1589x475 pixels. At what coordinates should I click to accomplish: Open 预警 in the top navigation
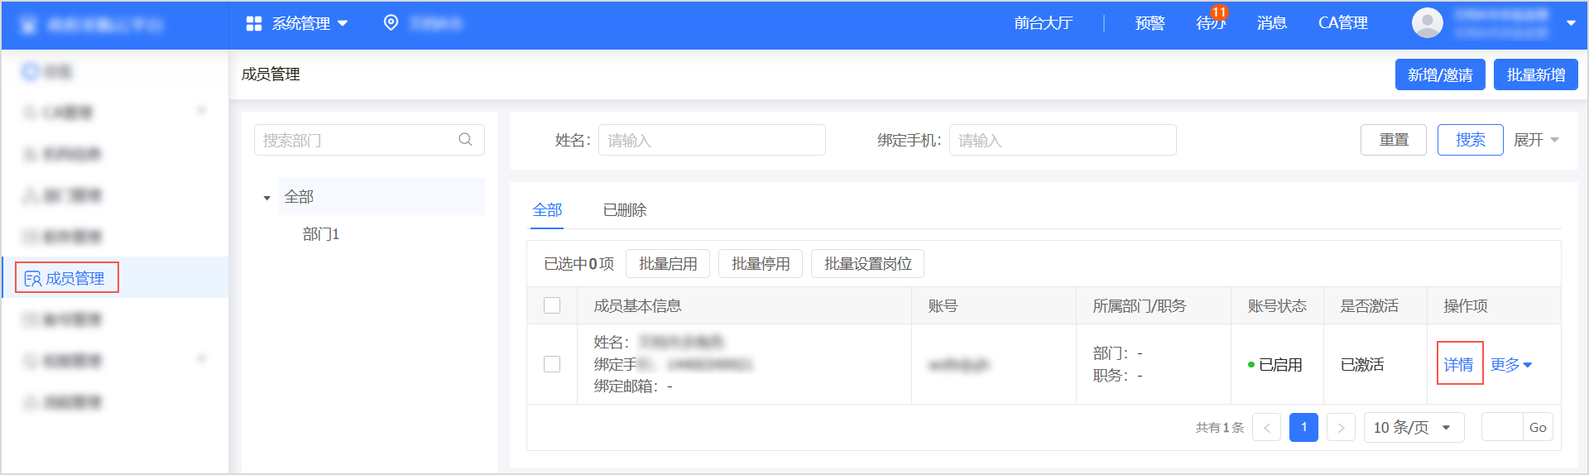[x=1150, y=23]
